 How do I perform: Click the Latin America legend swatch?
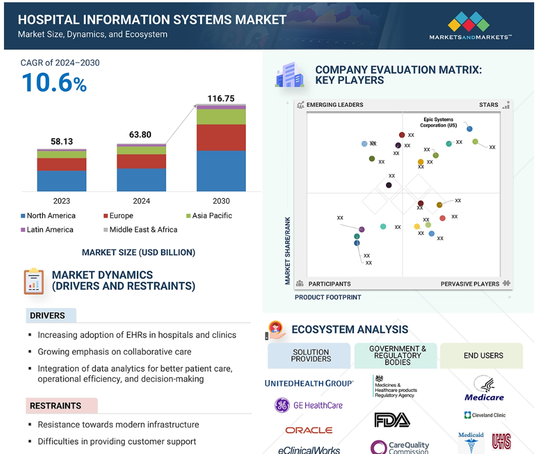(x=23, y=230)
